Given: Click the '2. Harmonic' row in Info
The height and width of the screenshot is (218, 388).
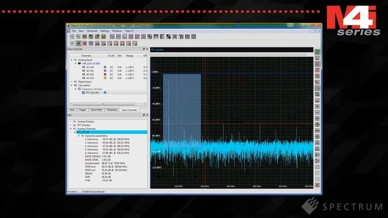Looking at the screenshot, I should click(x=107, y=139).
